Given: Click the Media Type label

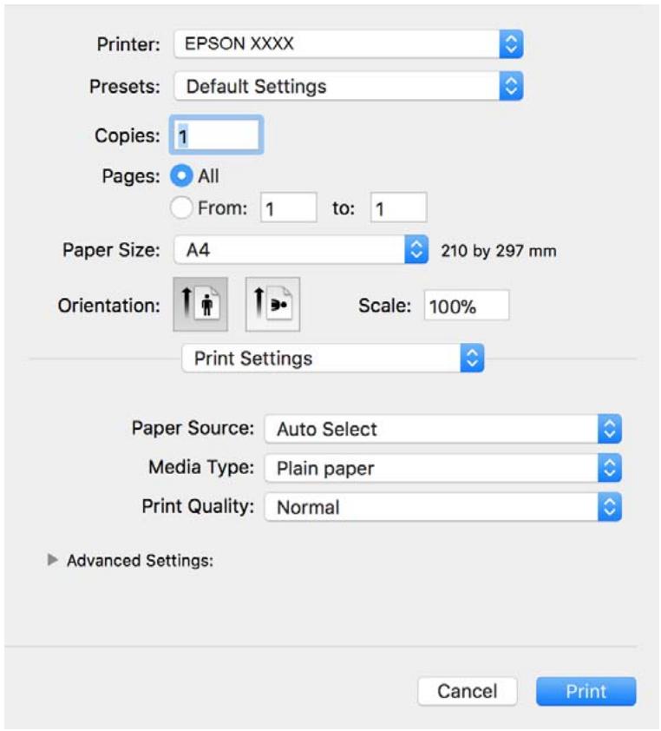Looking at the screenshot, I should click(201, 467).
